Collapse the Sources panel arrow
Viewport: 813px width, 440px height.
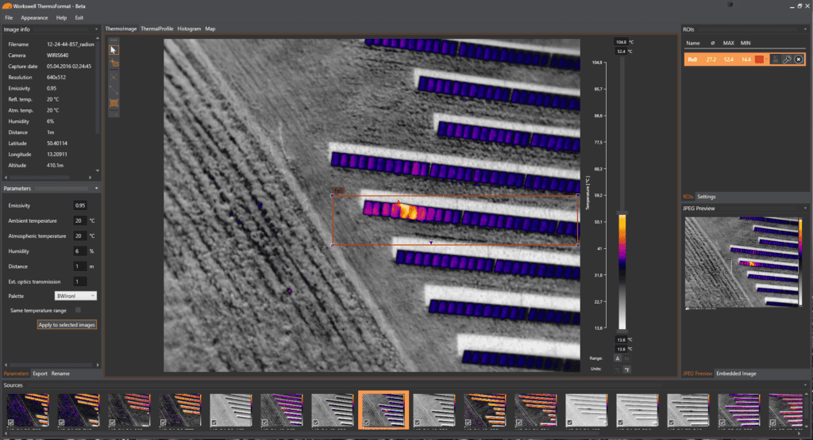805,385
